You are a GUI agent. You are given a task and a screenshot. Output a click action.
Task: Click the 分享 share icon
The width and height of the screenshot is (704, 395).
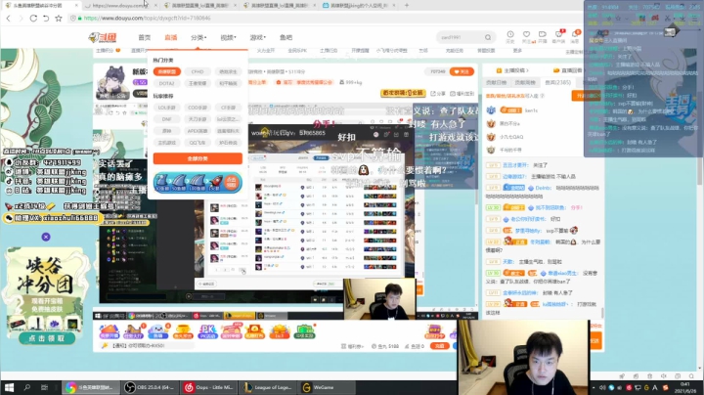pyautogui.click(x=439, y=93)
